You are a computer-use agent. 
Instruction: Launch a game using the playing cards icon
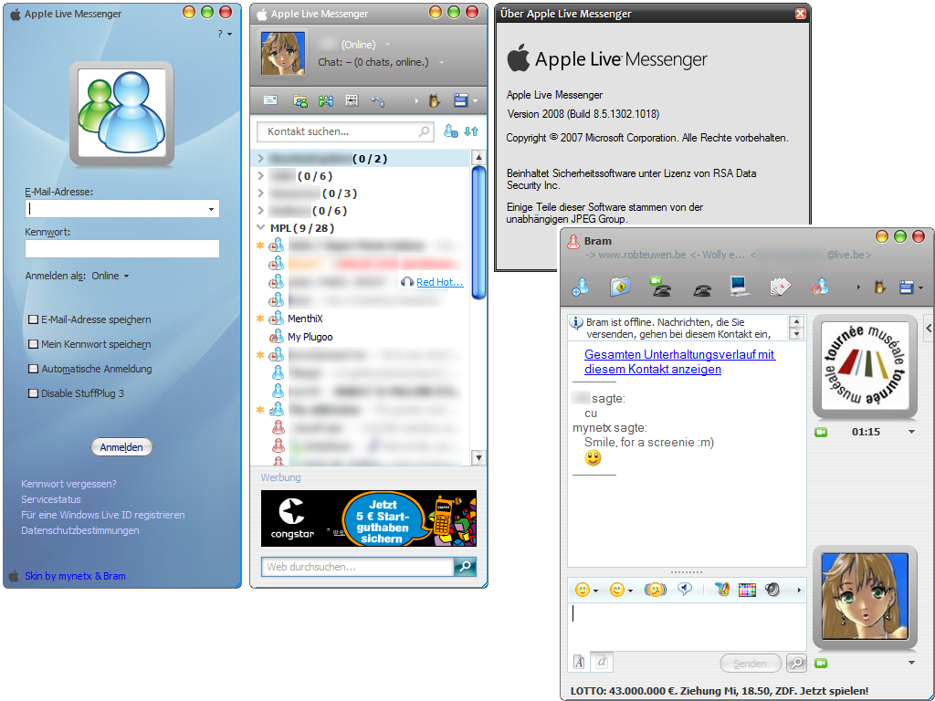tap(779, 285)
